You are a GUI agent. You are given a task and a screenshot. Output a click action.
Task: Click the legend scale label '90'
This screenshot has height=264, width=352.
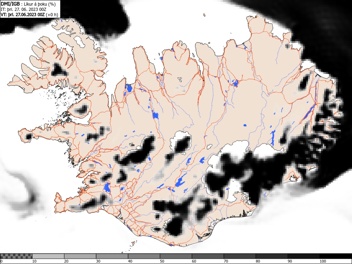point(290,261)
